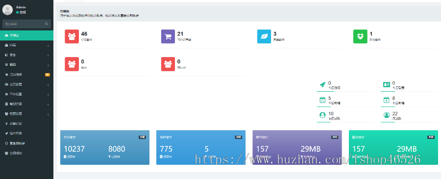The height and width of the screenshot is (179, 441).
Task: Click the badge on the 10237 blue card
Action: (142, 137)
